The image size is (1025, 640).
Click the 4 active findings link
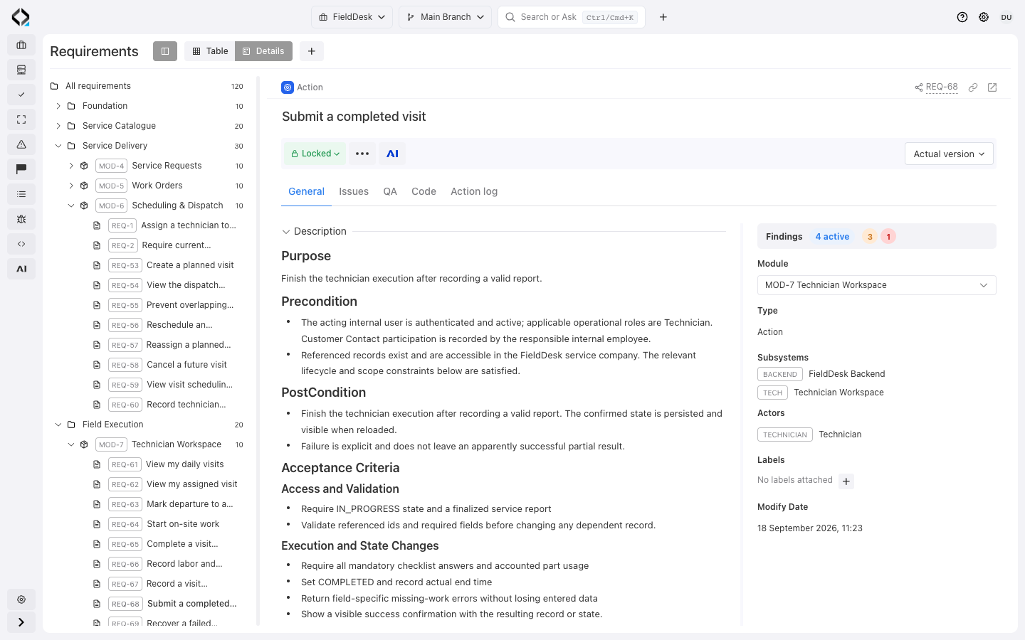click(832, 237)
